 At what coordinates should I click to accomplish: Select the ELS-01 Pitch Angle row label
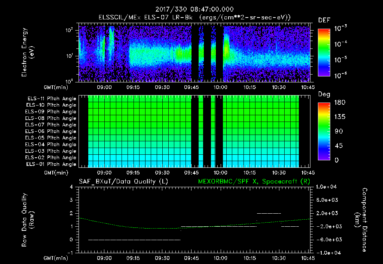click(51, 164)
